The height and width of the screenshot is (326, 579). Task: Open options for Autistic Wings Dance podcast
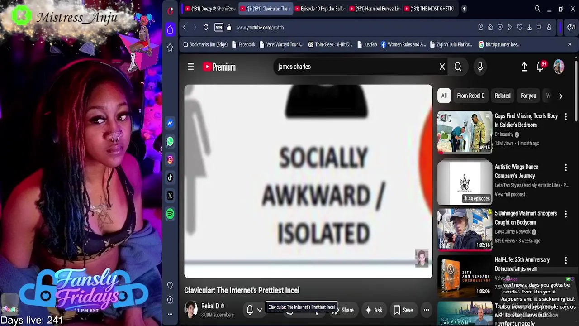pyautogui.click(x=566, y=168)
